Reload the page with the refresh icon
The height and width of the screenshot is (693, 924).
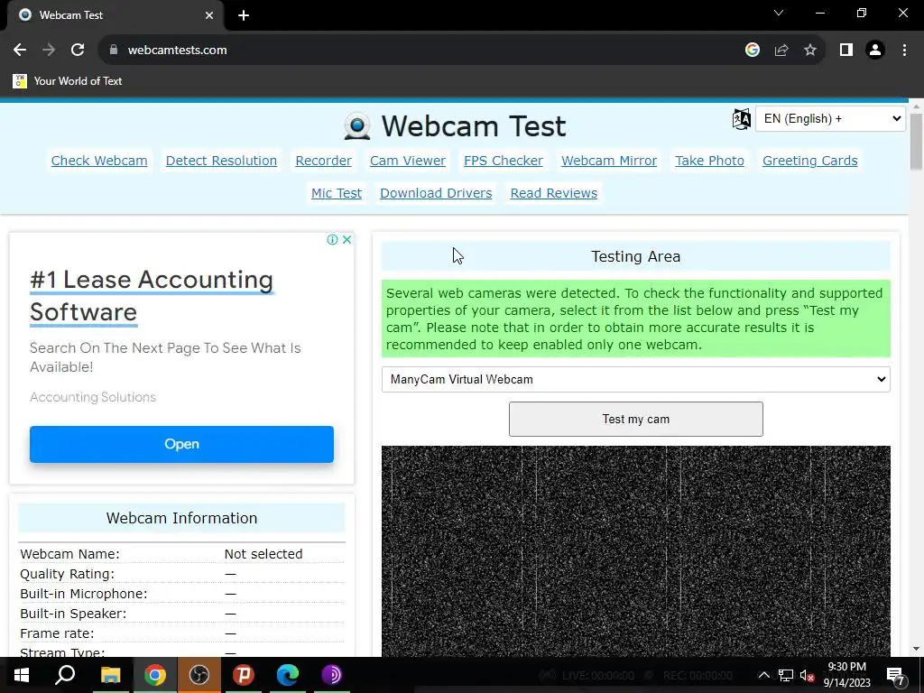tap(78, 51)
